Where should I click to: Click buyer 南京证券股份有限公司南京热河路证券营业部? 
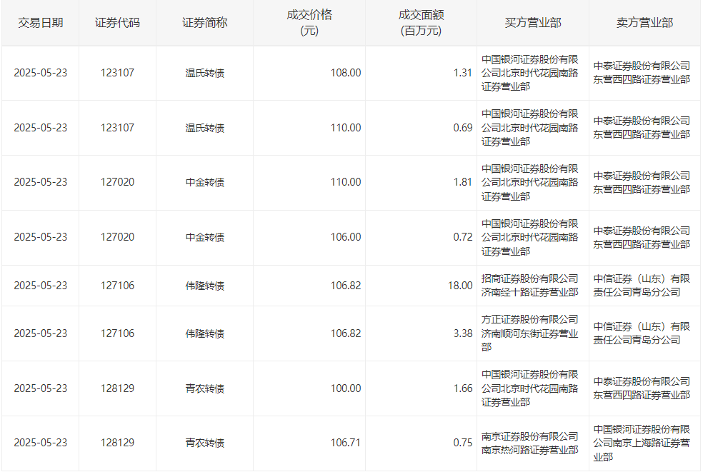pos(530,443)
